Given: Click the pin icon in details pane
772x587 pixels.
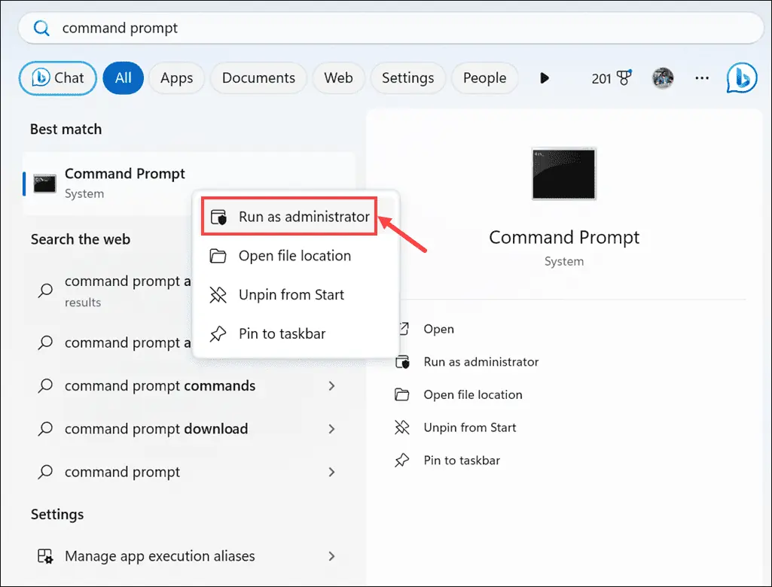Looking at the screenshot, I should (x=401, y=461).
